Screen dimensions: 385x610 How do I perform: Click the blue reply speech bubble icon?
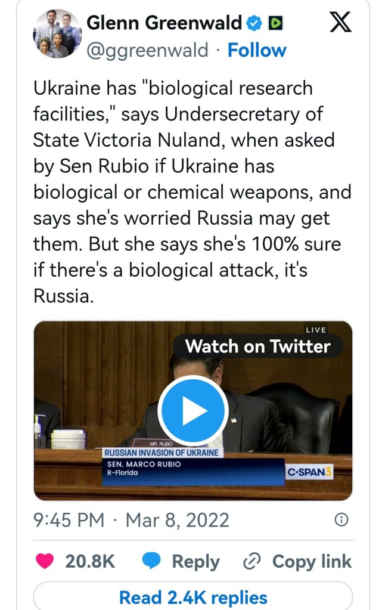(x=151, y=561)
